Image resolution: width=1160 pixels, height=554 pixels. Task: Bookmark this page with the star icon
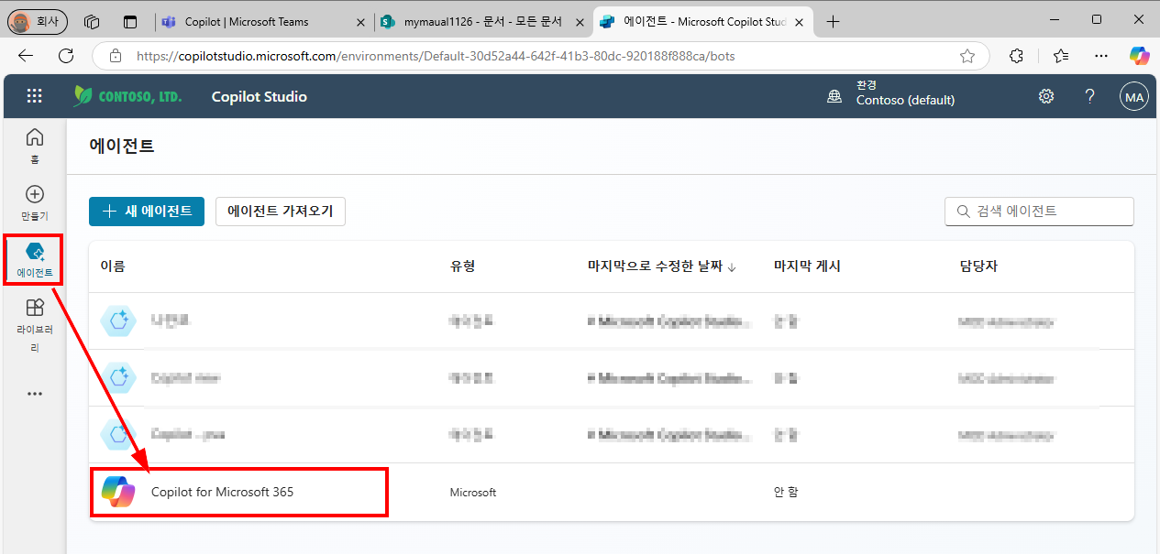click(967, 56)
